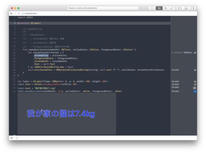Open the related items grid menu
This screenshot has width=206, height=153.
point(11,14)
